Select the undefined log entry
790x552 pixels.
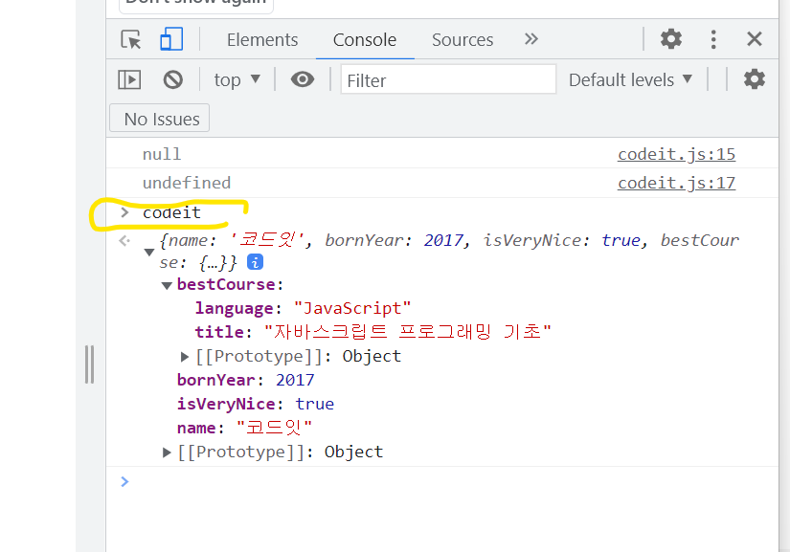click(187, 183)
